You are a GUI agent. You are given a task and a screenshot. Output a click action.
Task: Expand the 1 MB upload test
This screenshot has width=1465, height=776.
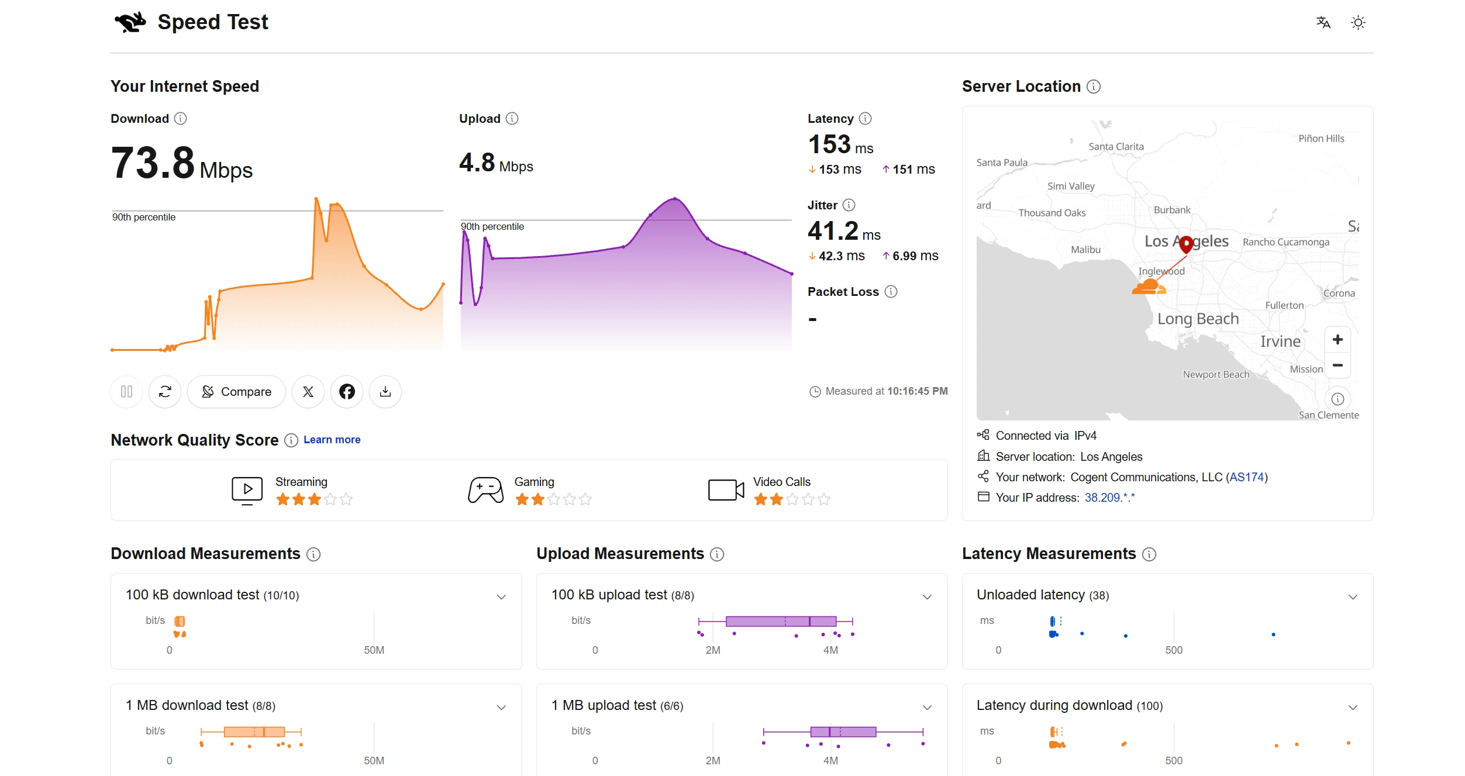(x=927, y=708)
